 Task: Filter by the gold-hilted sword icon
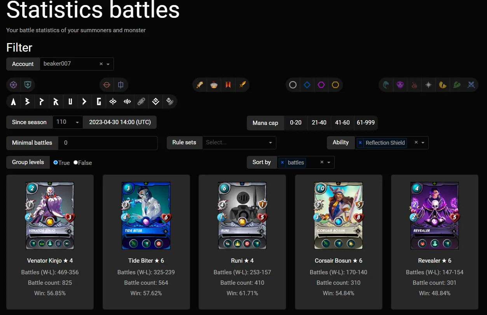(x=200, y=85)
